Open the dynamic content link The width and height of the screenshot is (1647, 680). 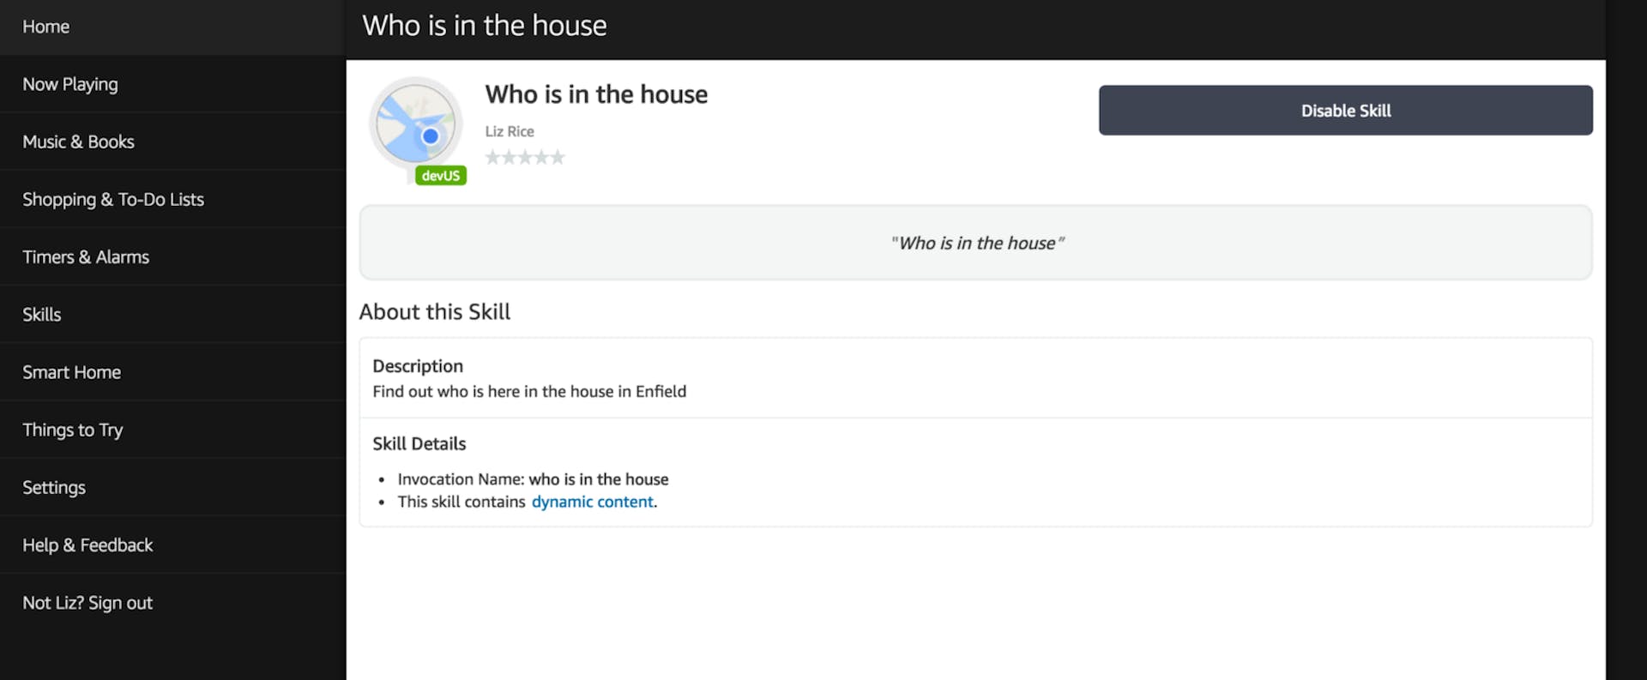coord(593,502)
